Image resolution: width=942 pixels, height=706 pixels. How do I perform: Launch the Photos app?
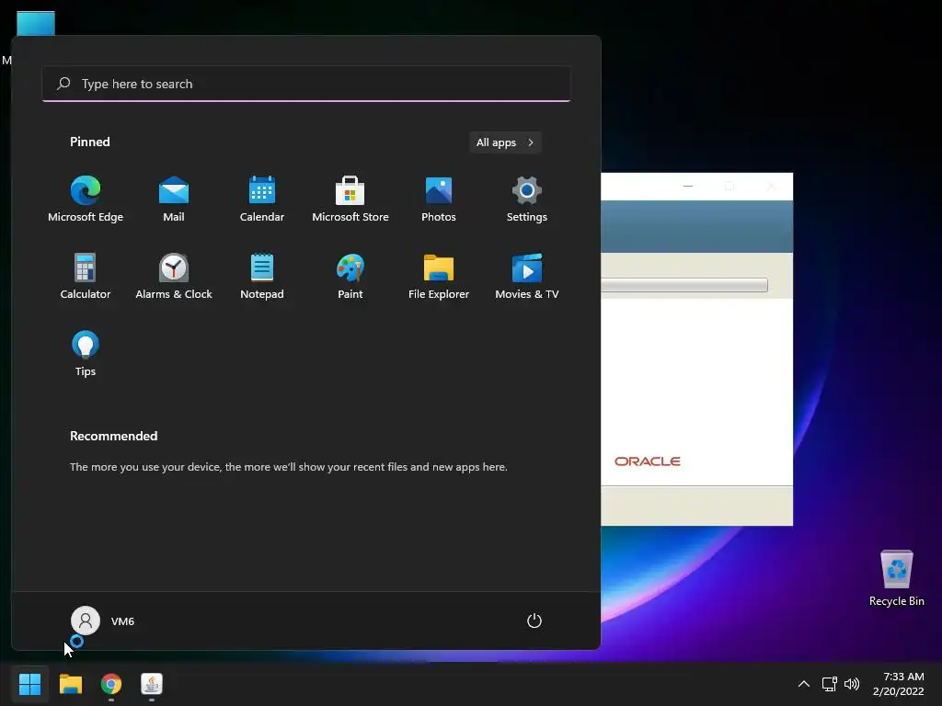point(439,199)
